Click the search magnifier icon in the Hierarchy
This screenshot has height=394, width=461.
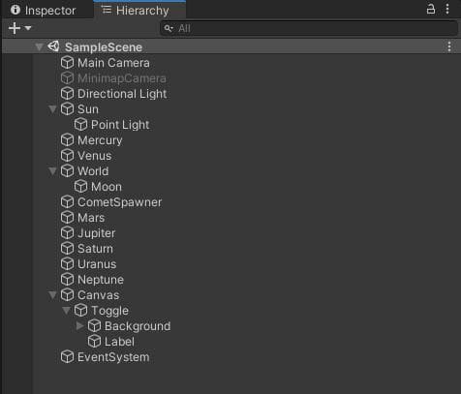[169, 28]
